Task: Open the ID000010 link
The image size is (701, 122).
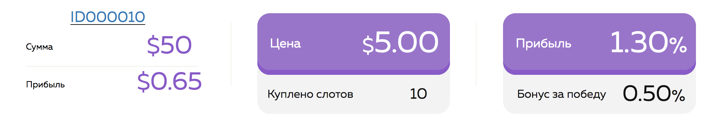Action: pos(108,17)
